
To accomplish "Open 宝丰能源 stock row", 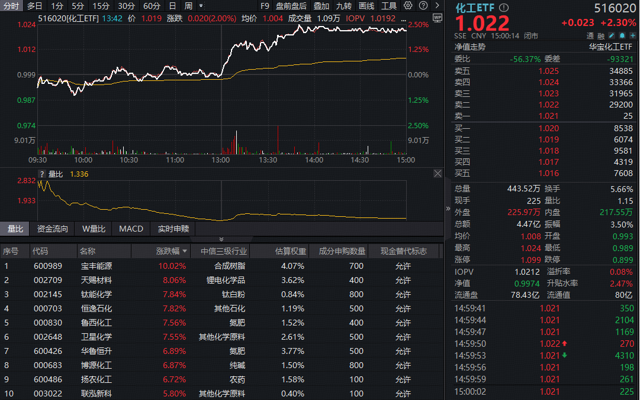I will [221, 266].
